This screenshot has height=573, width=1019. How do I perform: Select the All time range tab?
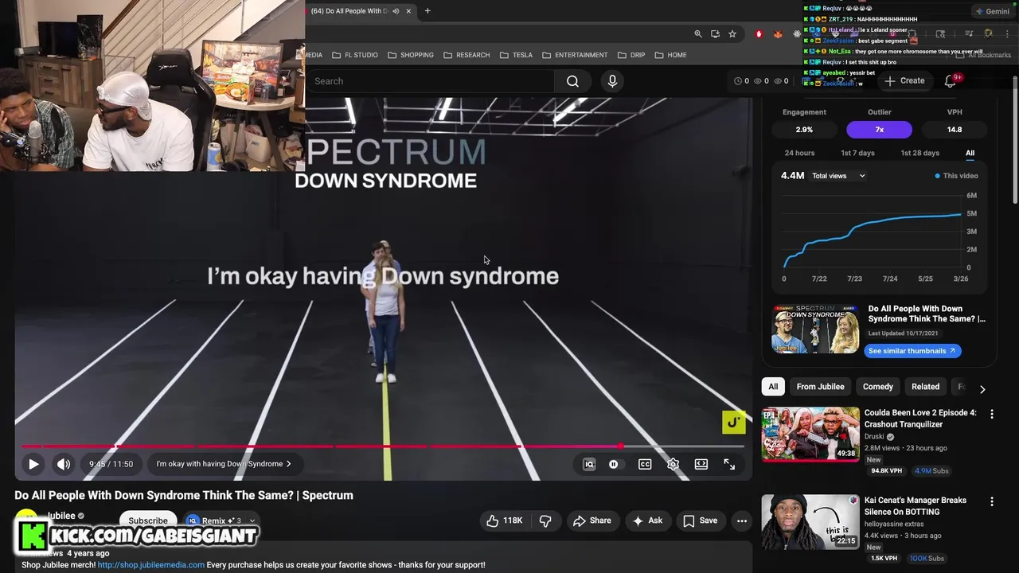[970, 153]
